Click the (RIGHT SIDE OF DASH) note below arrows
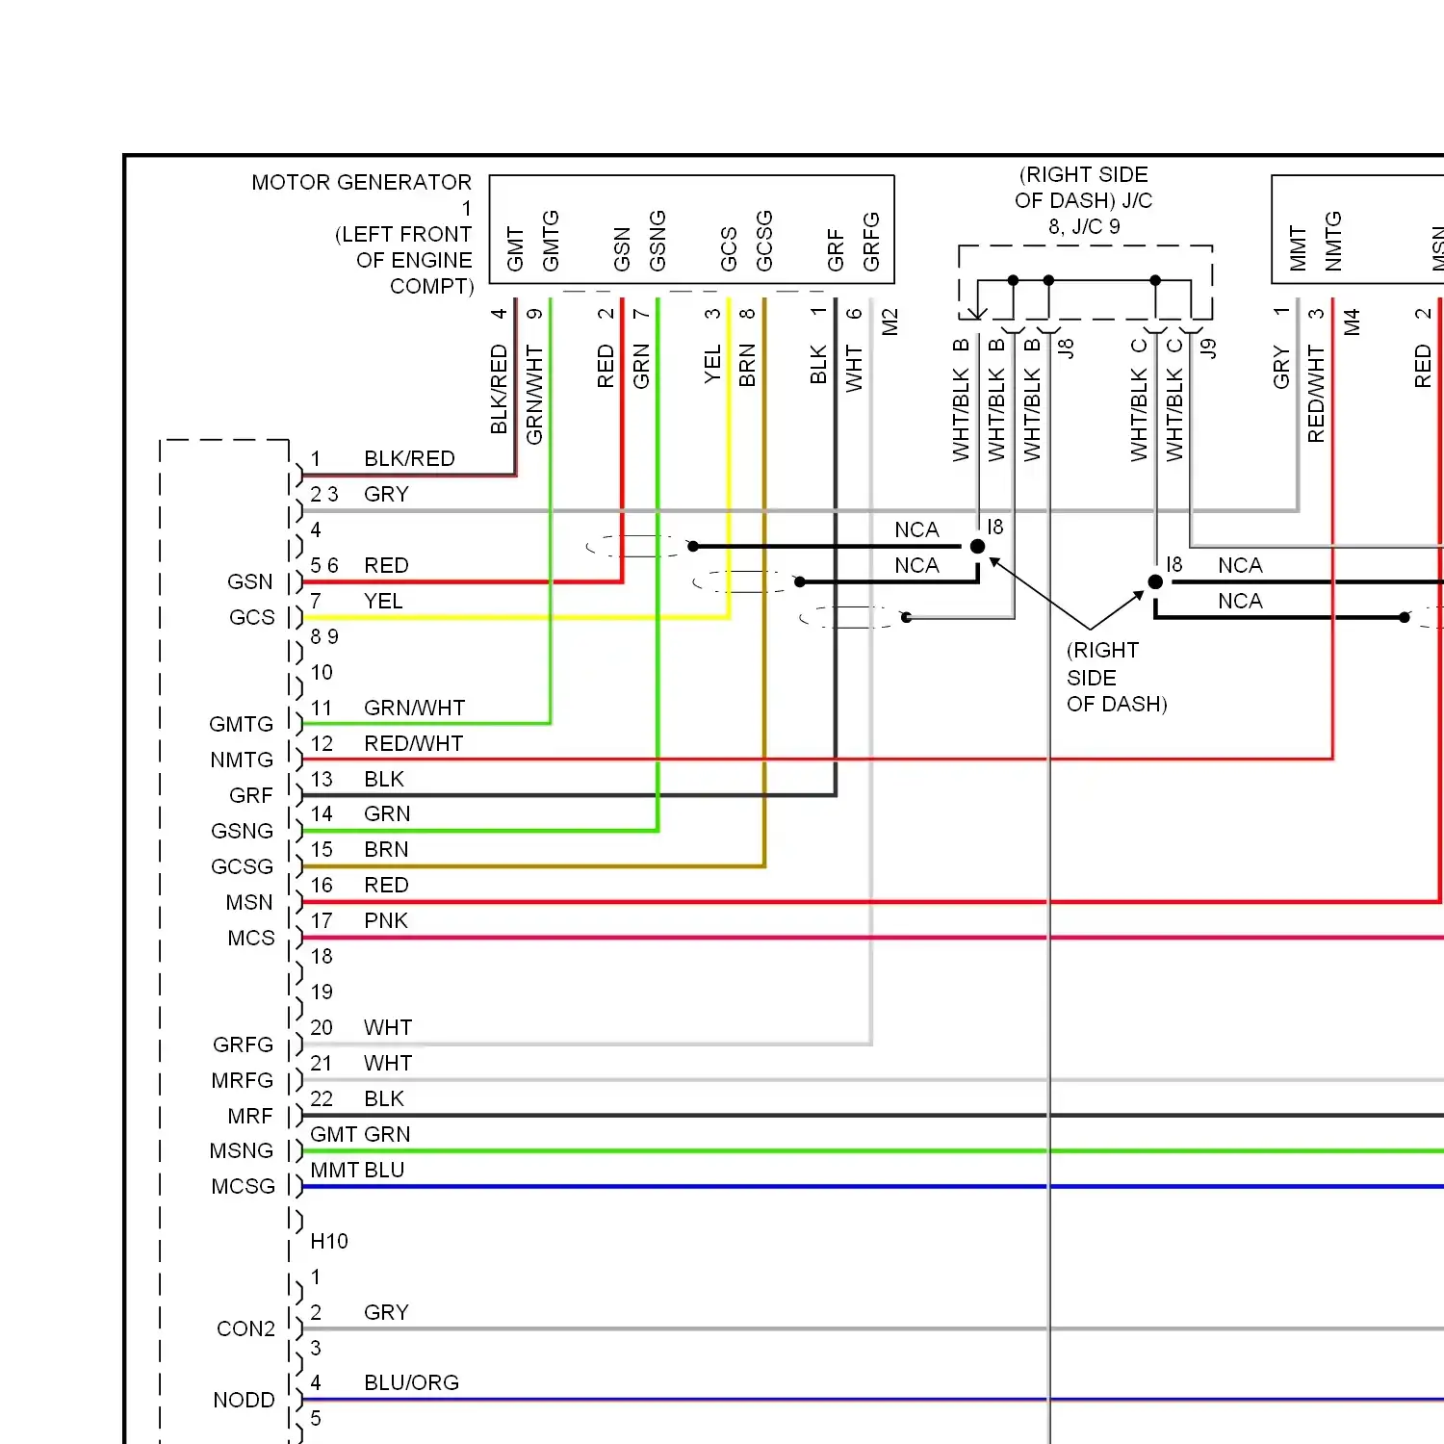1444x1444 pixels. tap(1117, 677)
